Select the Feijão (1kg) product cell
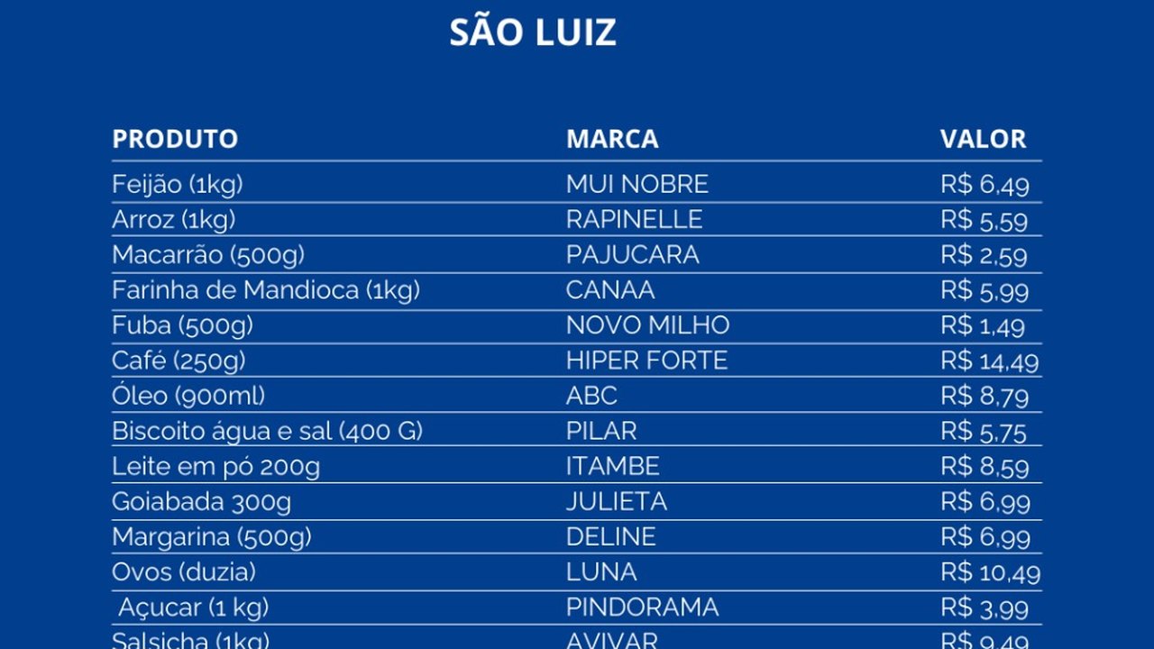This screenshot has height=649, width=1154. (x=178, y=185)
